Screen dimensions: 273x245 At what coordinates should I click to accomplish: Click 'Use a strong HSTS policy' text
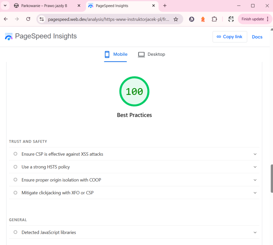tap(46, 167)
